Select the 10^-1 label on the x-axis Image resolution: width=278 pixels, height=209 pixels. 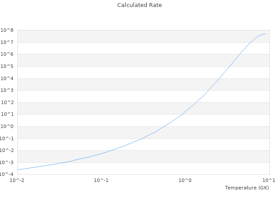point(101,180)
